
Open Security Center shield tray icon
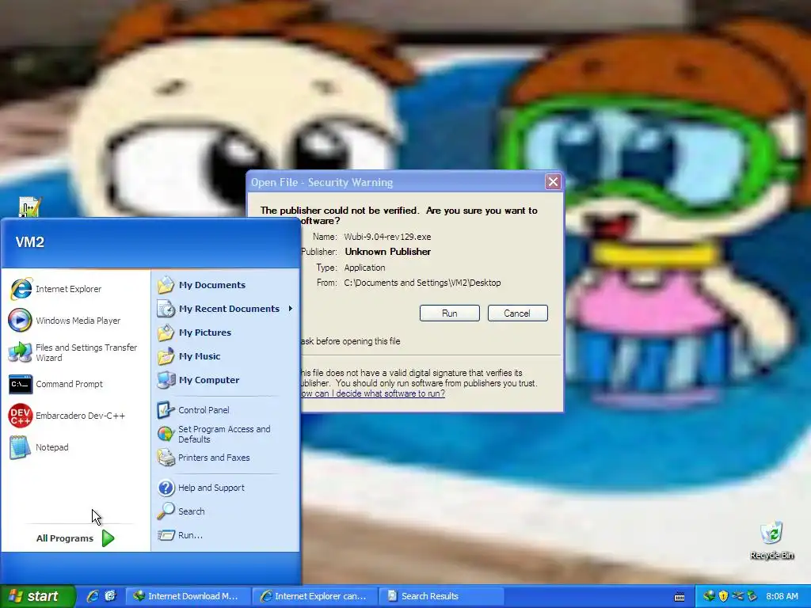[723, 596]
